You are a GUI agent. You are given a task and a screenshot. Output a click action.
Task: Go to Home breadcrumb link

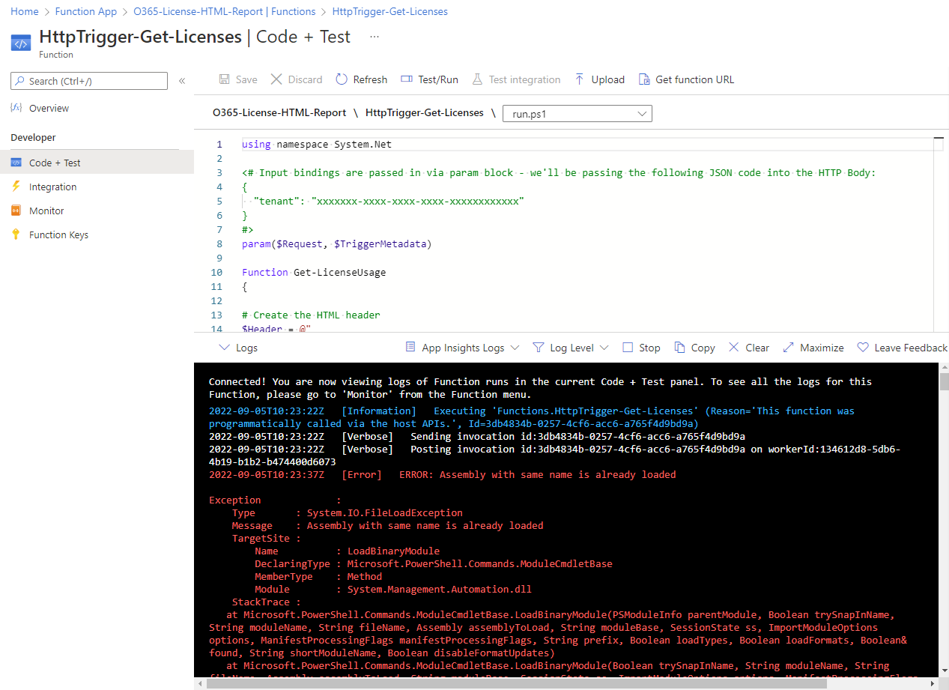click(25, 11)
